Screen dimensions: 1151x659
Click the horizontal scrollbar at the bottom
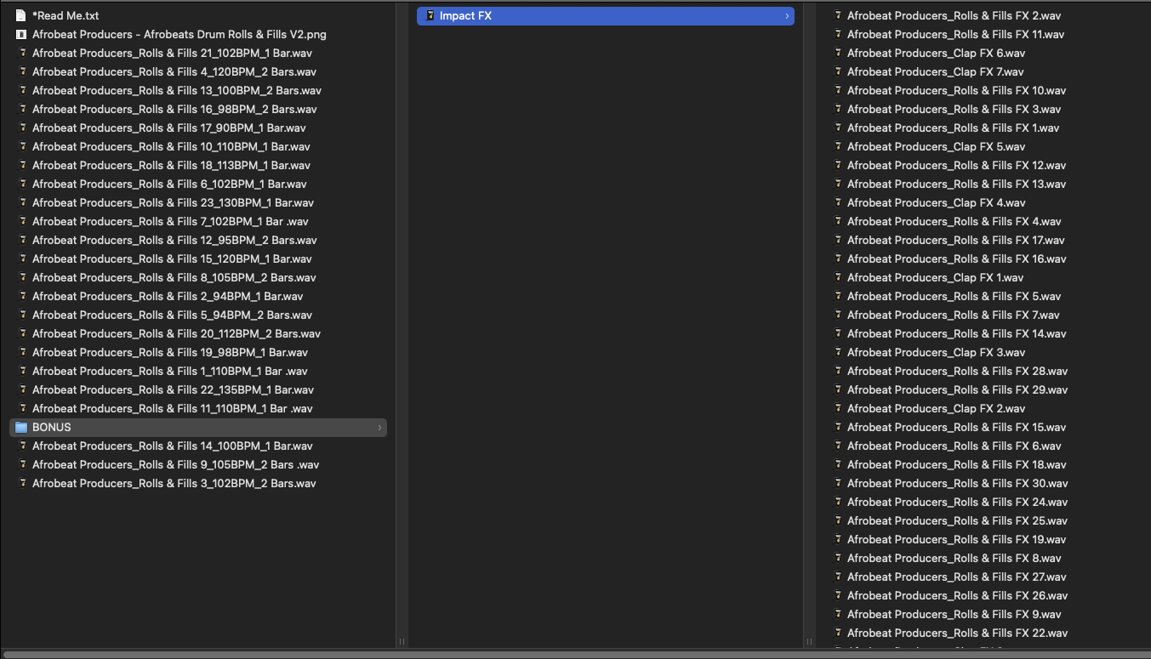point(575,654)
